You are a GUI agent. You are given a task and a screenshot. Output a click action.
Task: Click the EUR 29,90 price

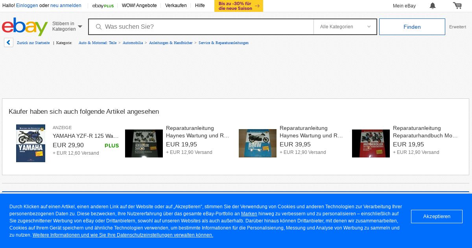[x=68, y=145]
